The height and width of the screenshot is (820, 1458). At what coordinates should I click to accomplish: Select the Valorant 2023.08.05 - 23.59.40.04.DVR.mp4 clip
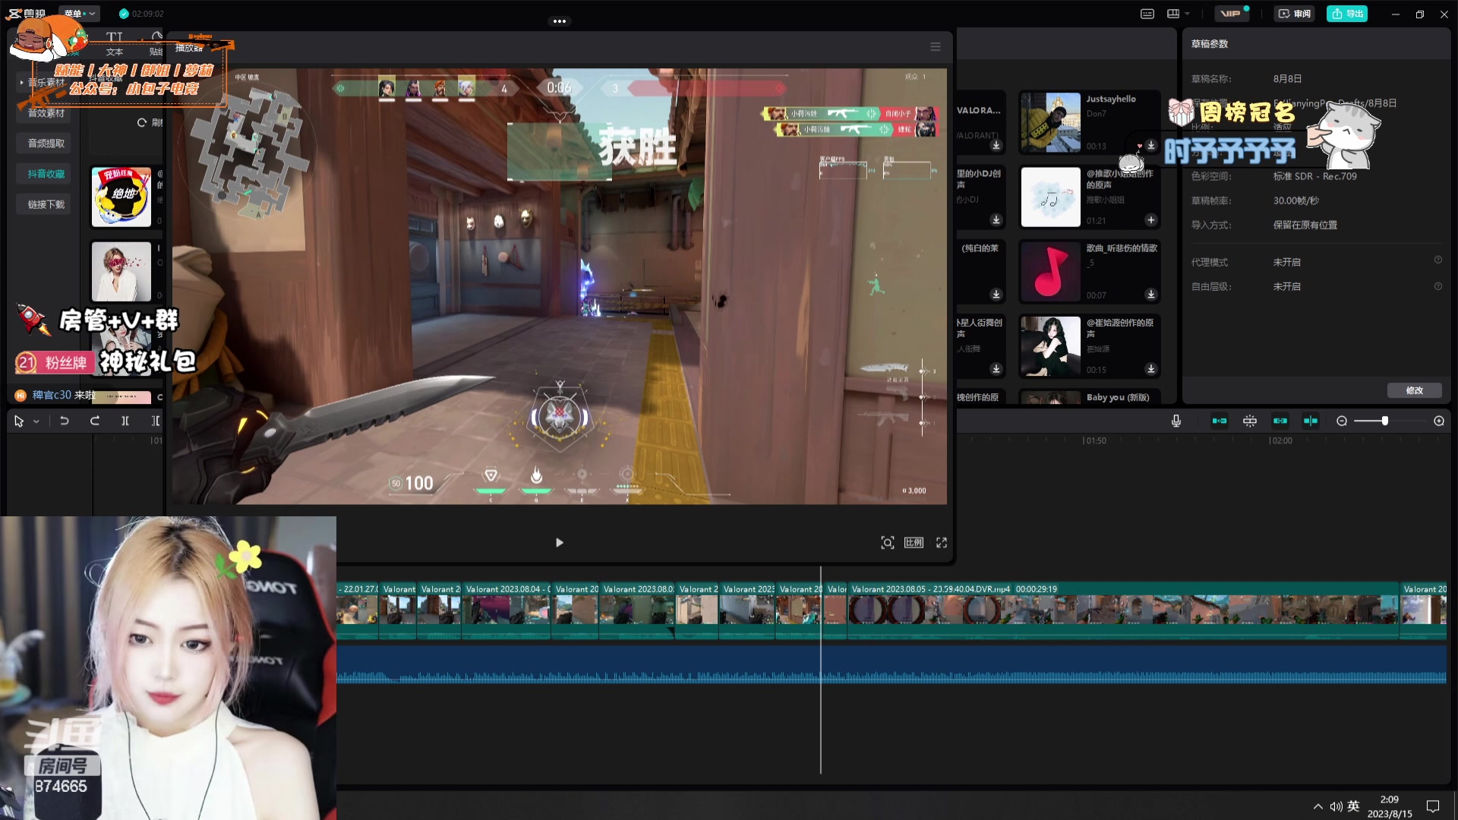[x=1123, y=610]
